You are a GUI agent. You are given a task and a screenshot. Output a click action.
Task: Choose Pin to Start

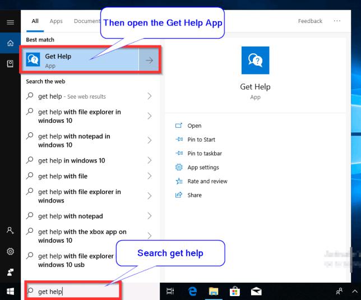(x=201, y=140)
